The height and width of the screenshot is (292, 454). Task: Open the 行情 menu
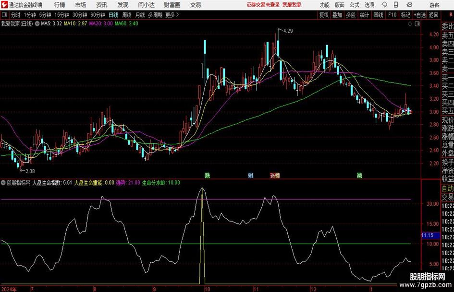[60, 5]
